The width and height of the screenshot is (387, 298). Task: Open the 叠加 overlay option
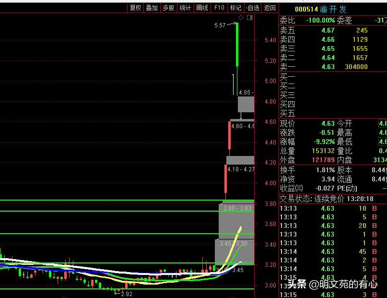click(152, 8)
